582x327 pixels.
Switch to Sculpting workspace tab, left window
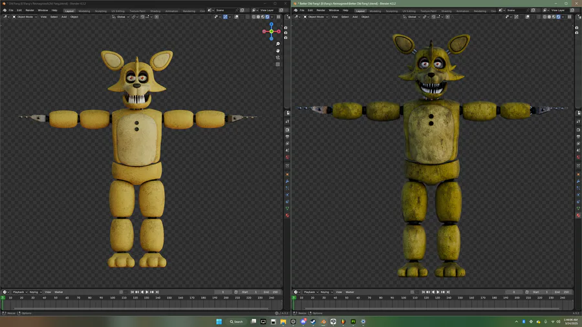click(101, 11)
